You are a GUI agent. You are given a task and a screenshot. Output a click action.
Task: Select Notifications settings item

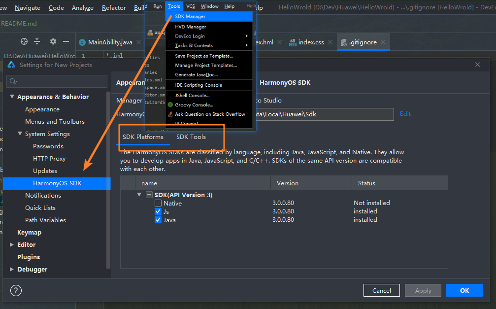(43, 196)
